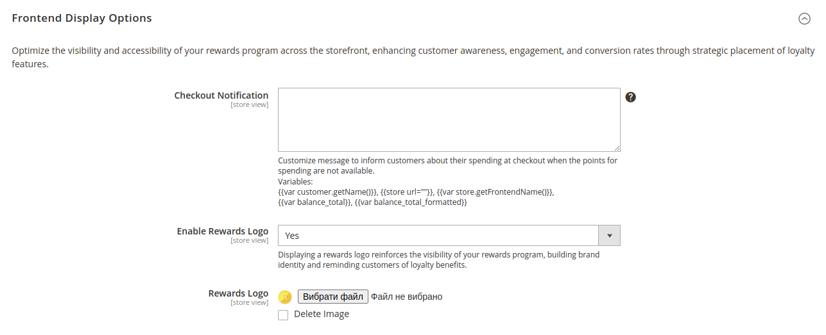Image resolution: width=826 pixels, height=335 pixels.
Task: Click the Checkout Notification help question mark
Action: point(630,97)
